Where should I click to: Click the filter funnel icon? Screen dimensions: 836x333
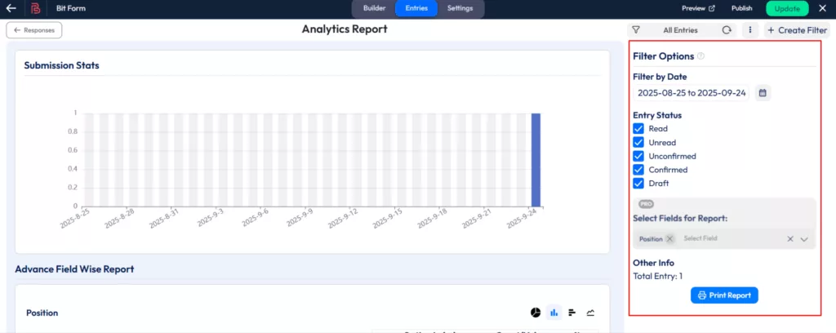(635, 30)
